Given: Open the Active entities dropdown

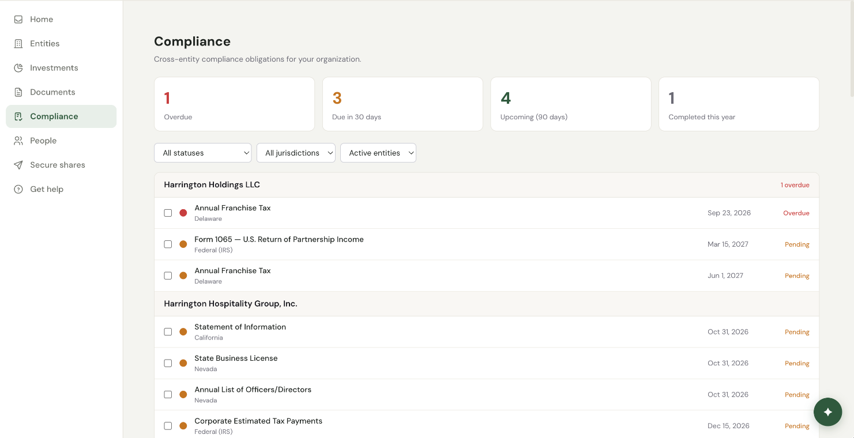Looking at the screenshot, I should [x=378, y=153].
